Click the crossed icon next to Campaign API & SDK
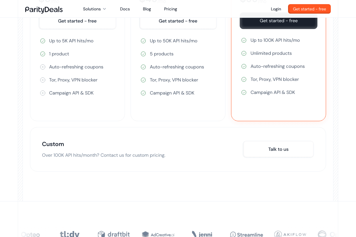This screenshot has height=237, width=356. click(43, 93)
